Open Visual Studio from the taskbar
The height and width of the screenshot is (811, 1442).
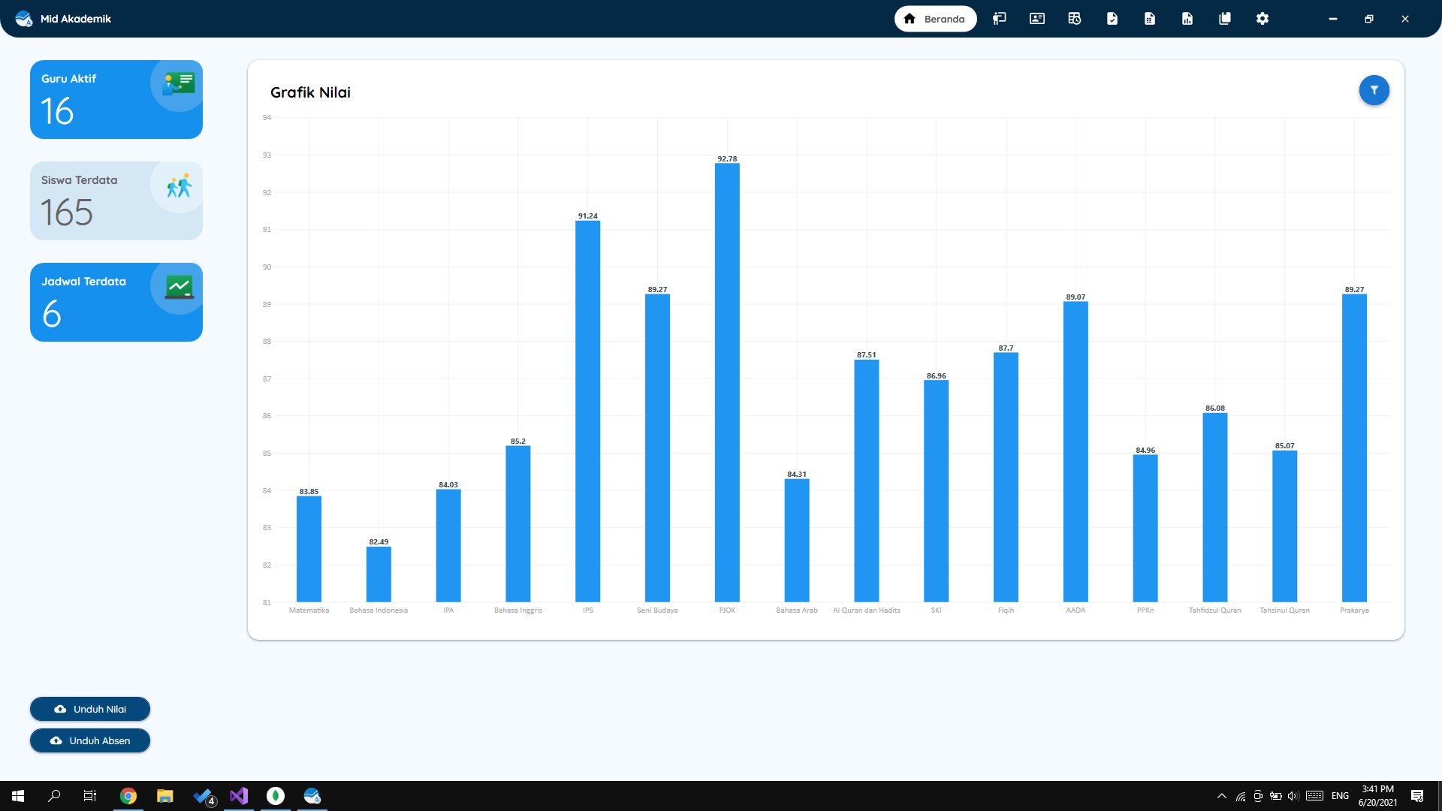(x=239, y=796)
